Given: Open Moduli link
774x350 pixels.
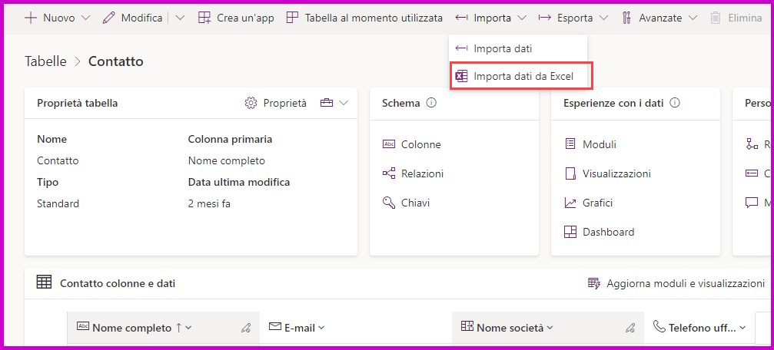Looking at the screenshot, I should point(600,144).
